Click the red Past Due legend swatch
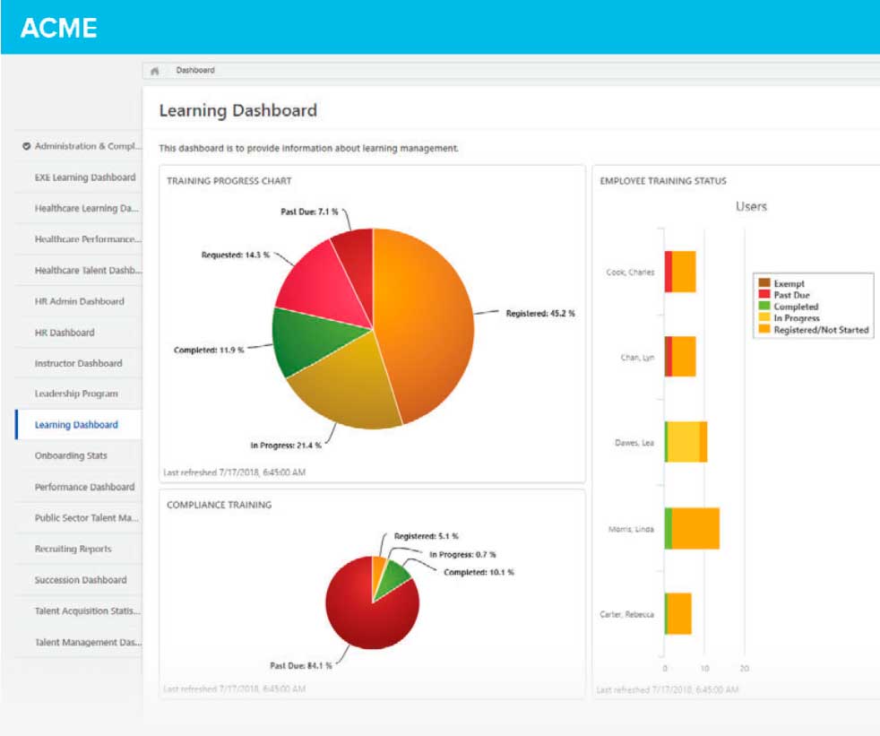 click(764, 295)
